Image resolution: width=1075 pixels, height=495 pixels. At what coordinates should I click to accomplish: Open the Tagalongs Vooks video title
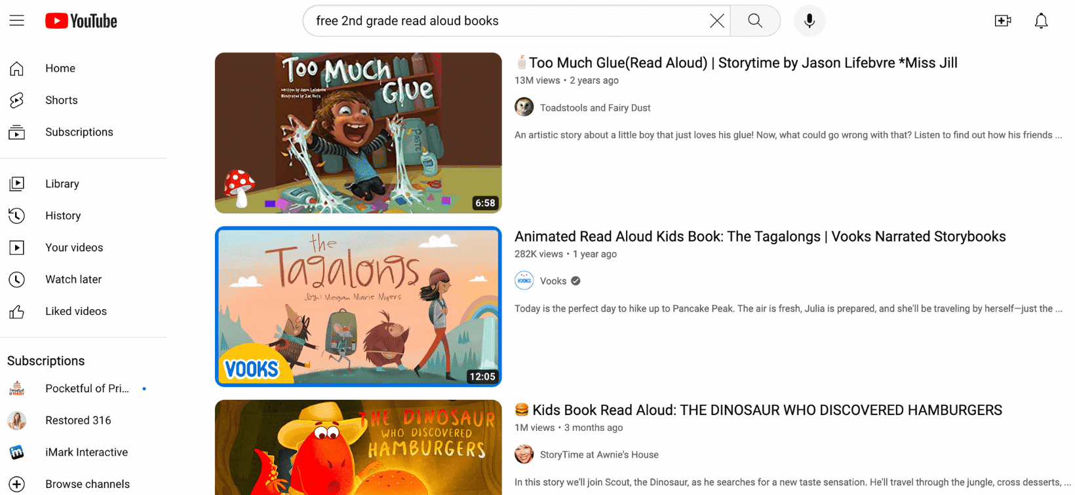click(760, 236)
